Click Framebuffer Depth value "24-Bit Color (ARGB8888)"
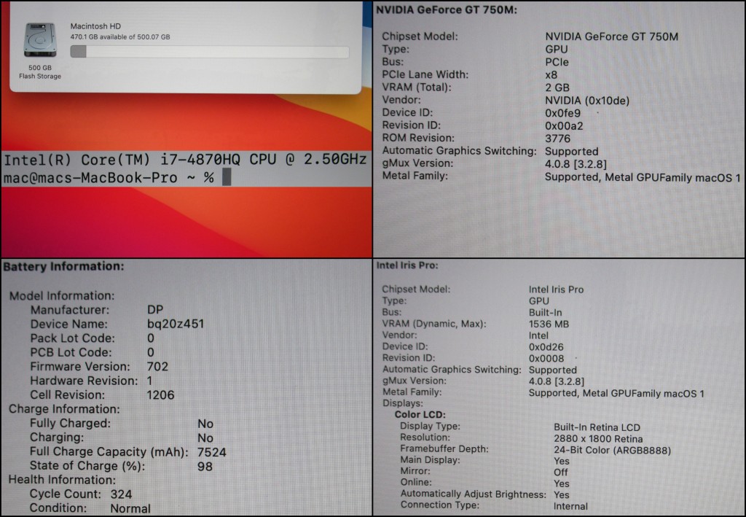 [612, 451]
